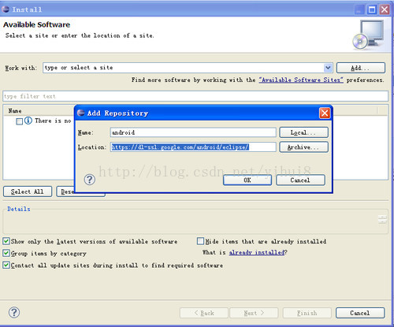Confirm with OK in Add Repository
This screenshot has height=327, width=394.
point(247,180)
